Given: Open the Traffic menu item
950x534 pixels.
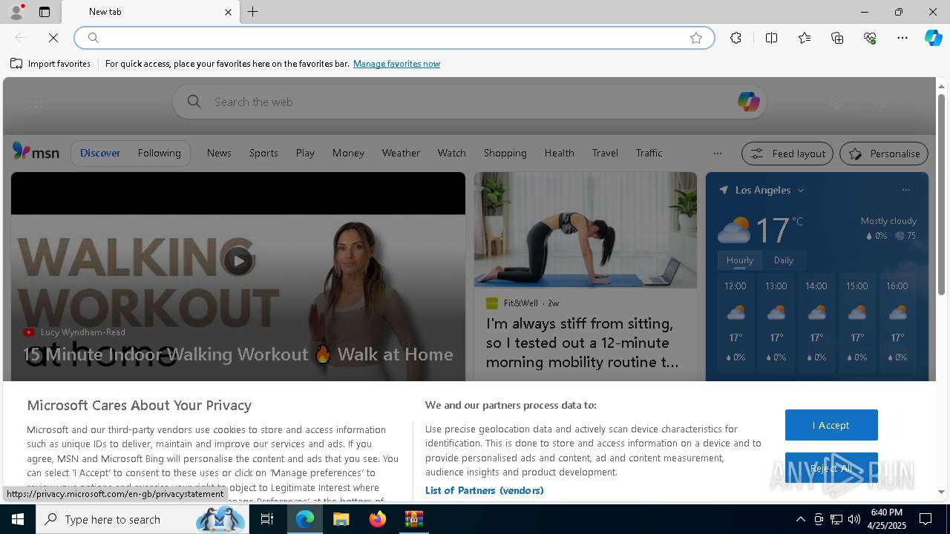Looking at the screenshot, I should click(649, 153).
